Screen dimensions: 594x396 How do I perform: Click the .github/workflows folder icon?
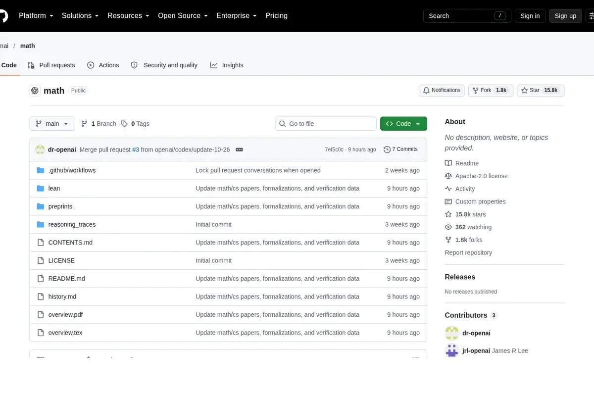41,170
